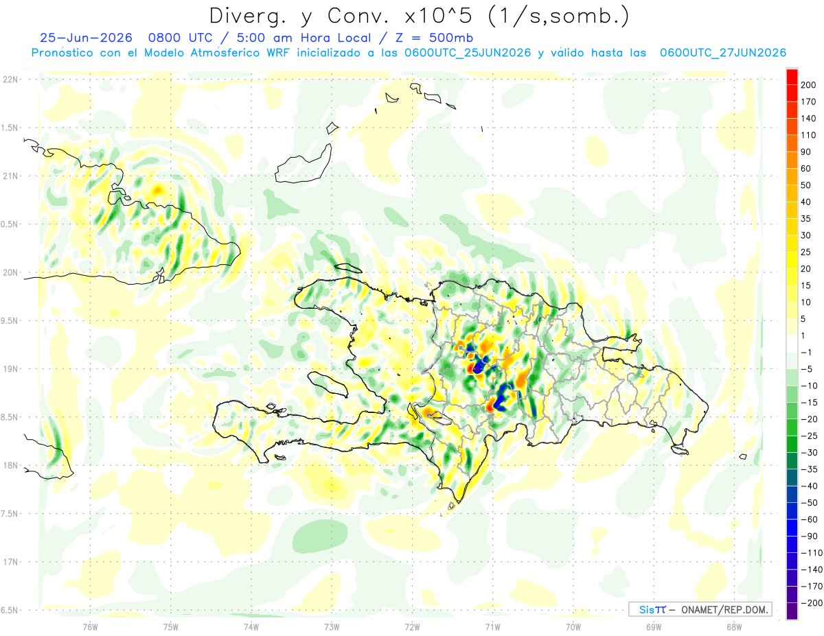Click the '69W' longitude label
The image size is (824, 636).
pyautogui.click(x=654, y=627)
